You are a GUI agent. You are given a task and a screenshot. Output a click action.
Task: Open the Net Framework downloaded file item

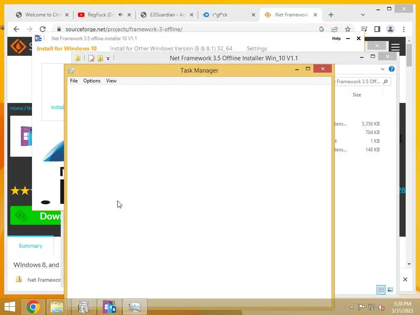click(x=38, y=279)
